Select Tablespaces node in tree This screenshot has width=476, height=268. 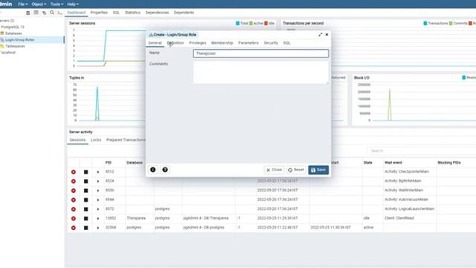point(15,46)
